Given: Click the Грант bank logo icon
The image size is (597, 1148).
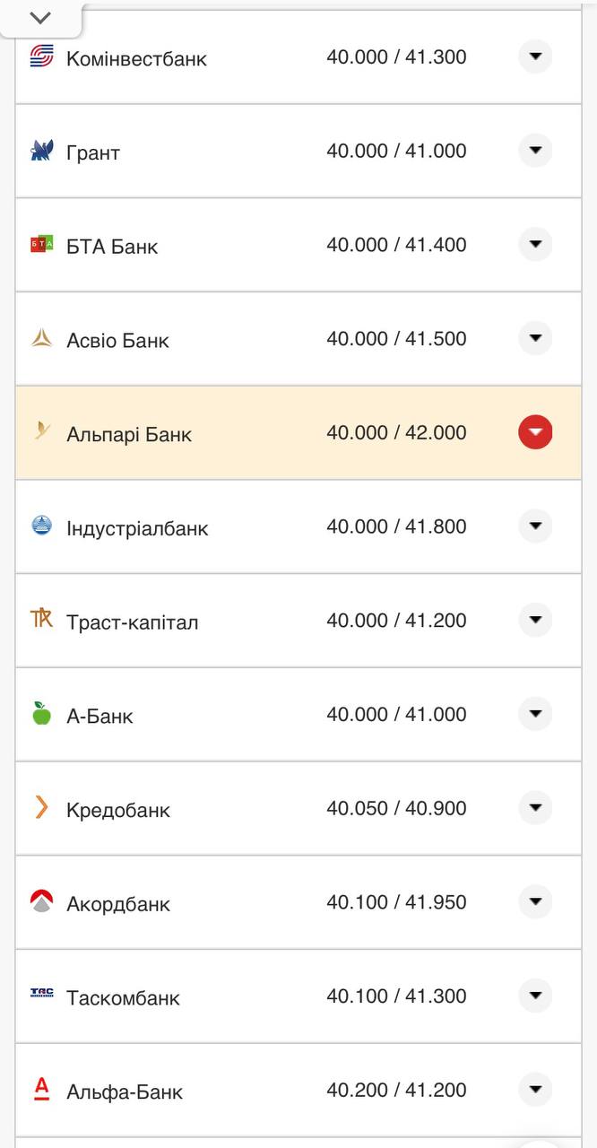Looking at the screenshot, I should (41, 151).
